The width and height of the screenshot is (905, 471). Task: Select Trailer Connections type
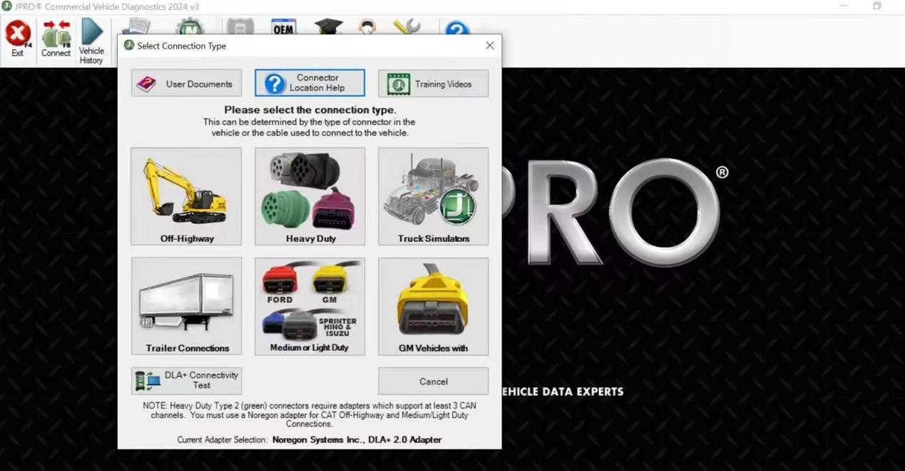coord(186,306)
